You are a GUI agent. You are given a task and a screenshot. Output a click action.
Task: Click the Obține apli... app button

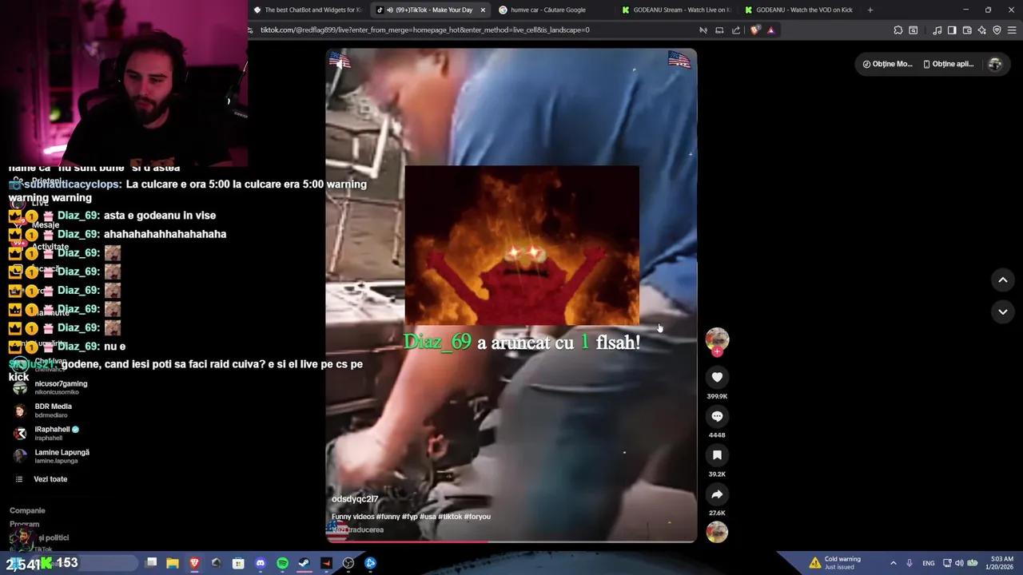pyautogui.click(x=949, y=64)
